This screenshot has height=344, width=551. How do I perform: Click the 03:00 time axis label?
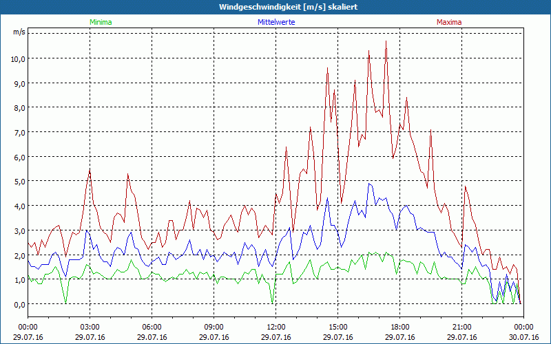pos(90,327)
